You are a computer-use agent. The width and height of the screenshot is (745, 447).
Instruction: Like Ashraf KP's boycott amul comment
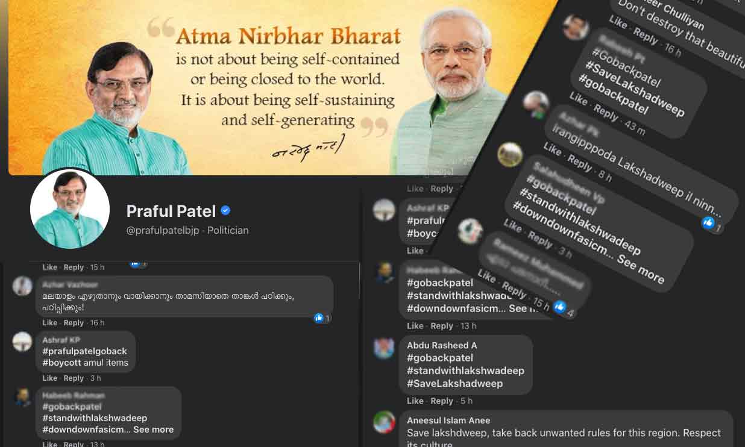click(50, 378)
